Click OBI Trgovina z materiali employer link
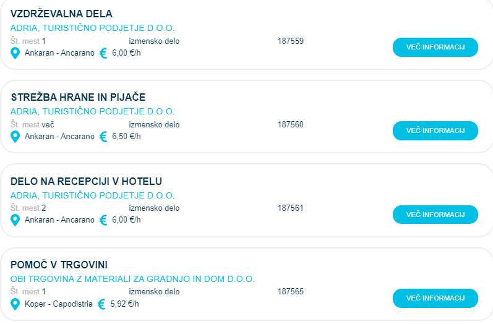 click(132, 279)
